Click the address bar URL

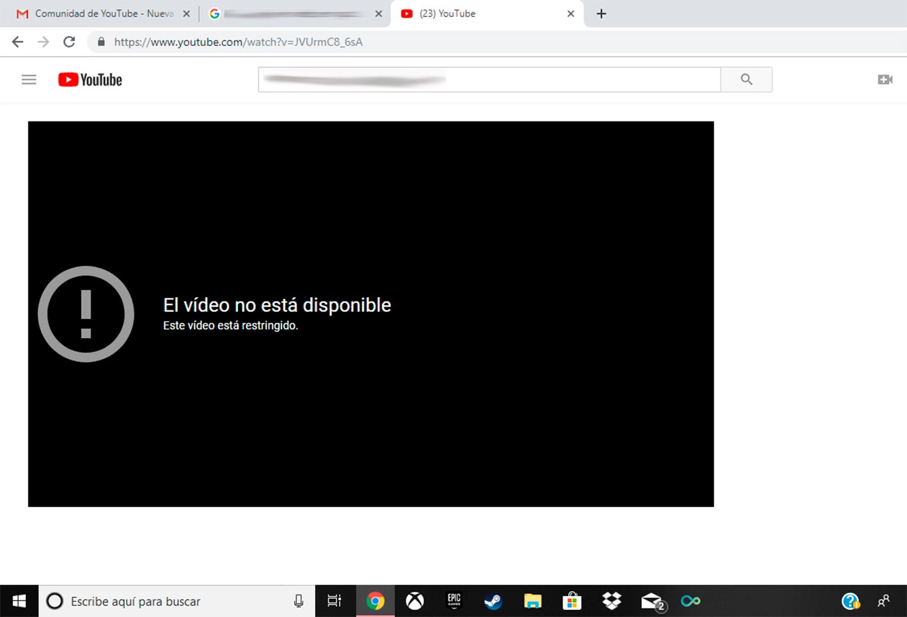(x=238, y=42)
